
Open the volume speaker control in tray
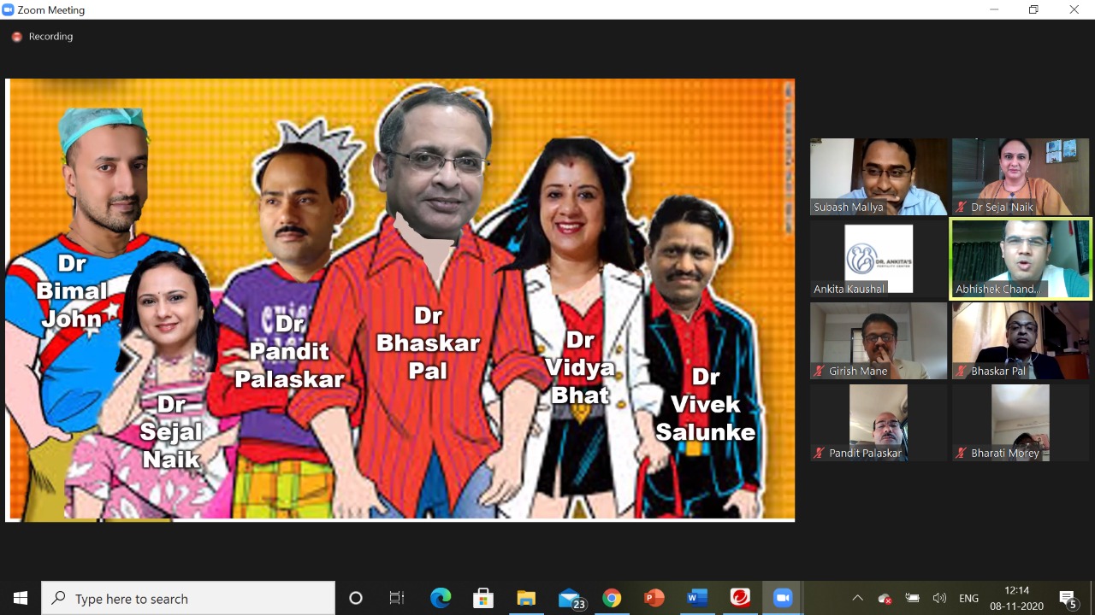coord(939,598)
